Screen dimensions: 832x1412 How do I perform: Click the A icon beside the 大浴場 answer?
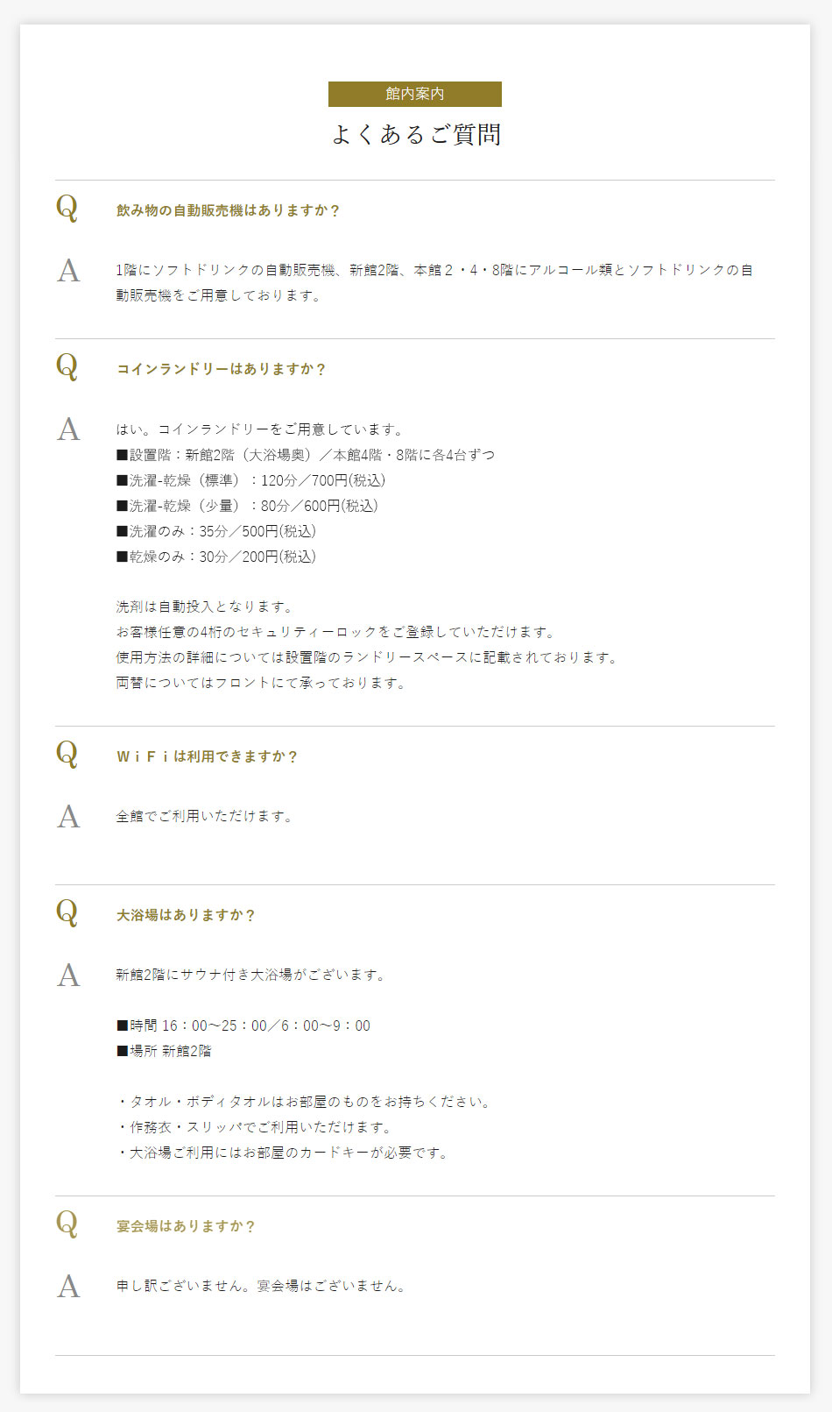pyautogui.click(x=68, y=976)
